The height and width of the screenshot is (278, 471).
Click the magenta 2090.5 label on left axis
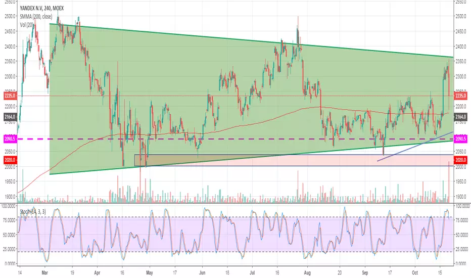[x=10, y=139]
